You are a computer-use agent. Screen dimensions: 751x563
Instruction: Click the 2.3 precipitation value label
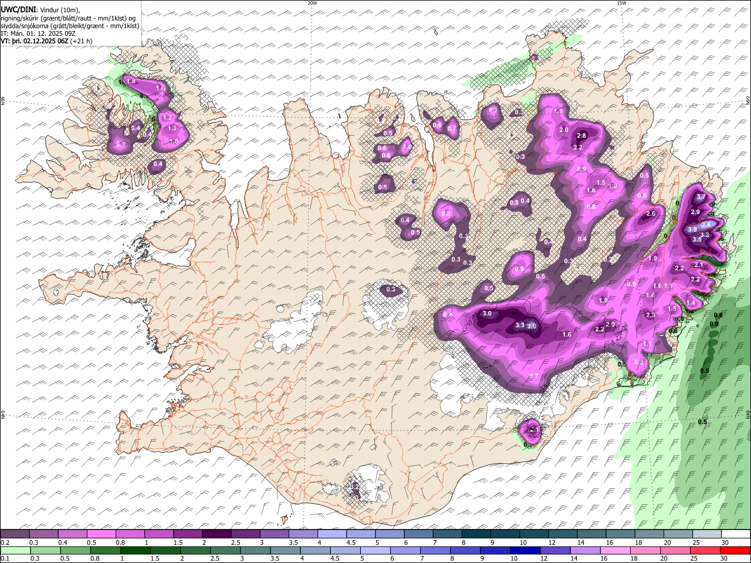click(x=650, y=315)
